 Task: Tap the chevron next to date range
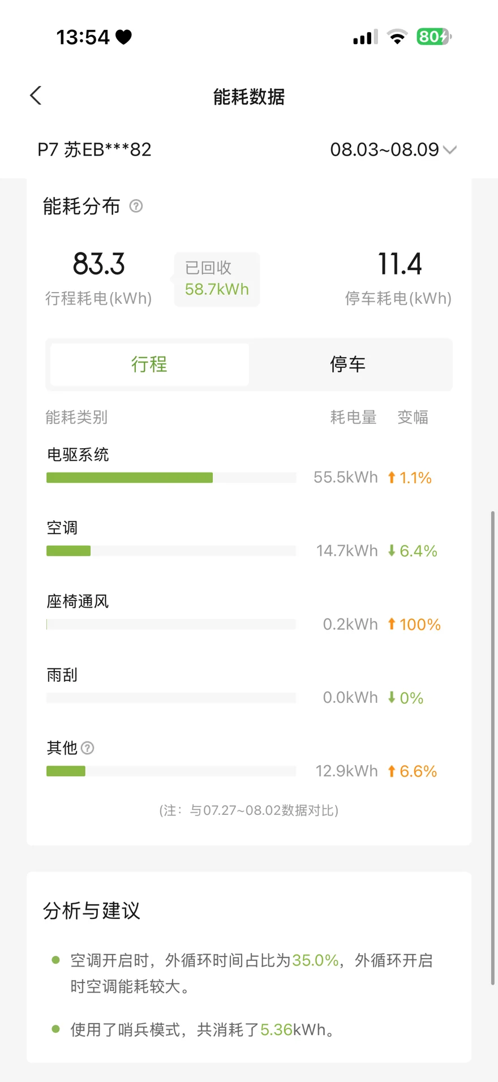(x=450, y=150)
